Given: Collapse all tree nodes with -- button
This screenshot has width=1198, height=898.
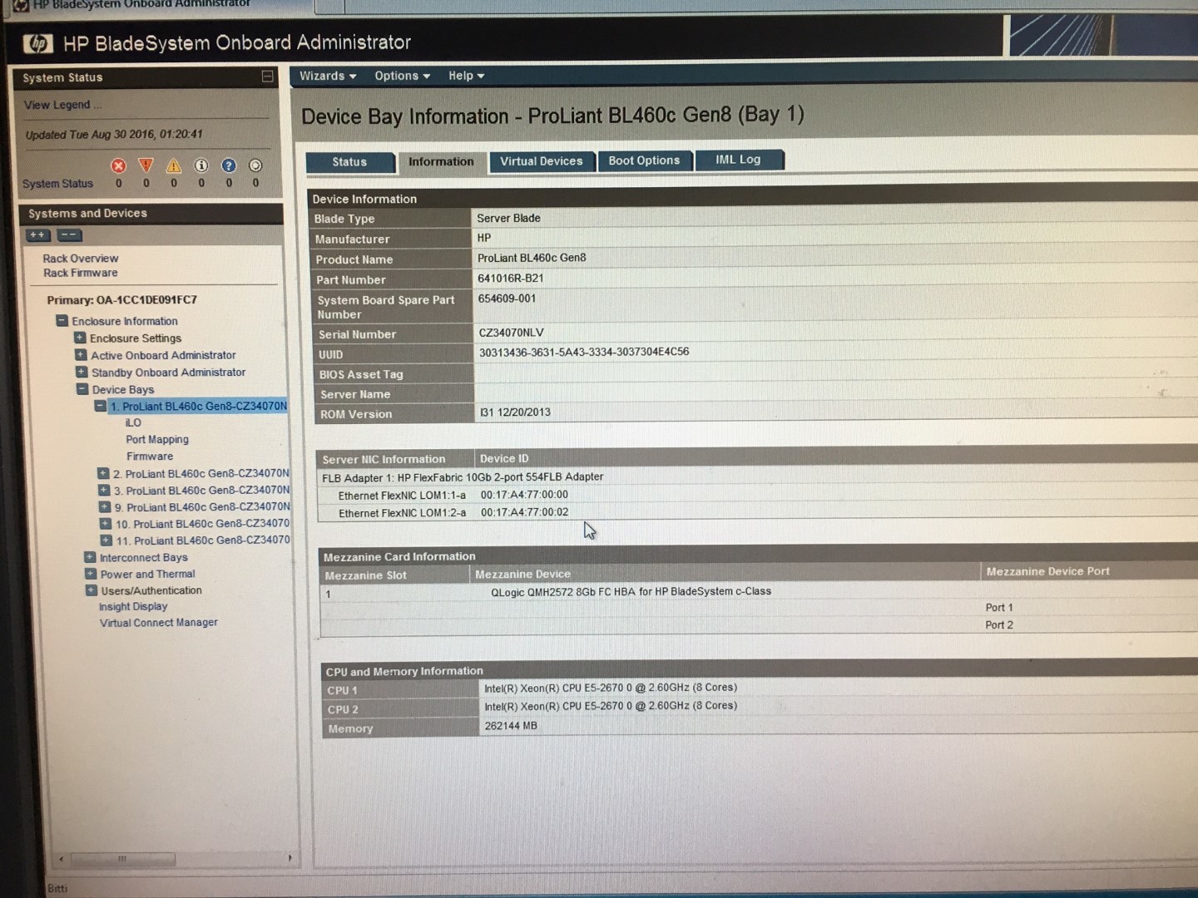Looking at the screenshot, I should 70,235.
